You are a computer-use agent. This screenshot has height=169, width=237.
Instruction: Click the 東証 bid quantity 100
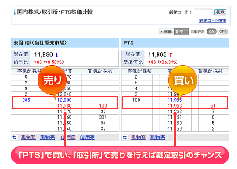pyautogui.click(x=103, y=106)
